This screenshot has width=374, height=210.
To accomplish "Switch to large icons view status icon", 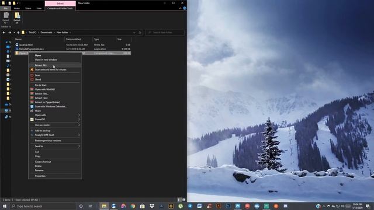I will tap(183, 199).
